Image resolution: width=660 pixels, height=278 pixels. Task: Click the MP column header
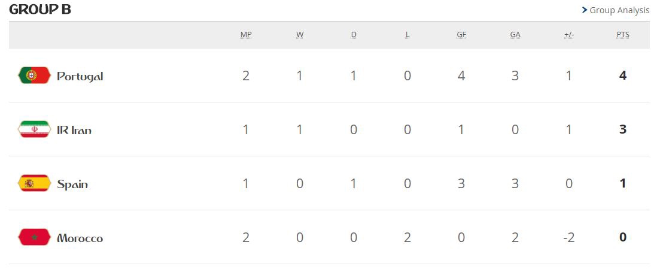pos(246,35)
